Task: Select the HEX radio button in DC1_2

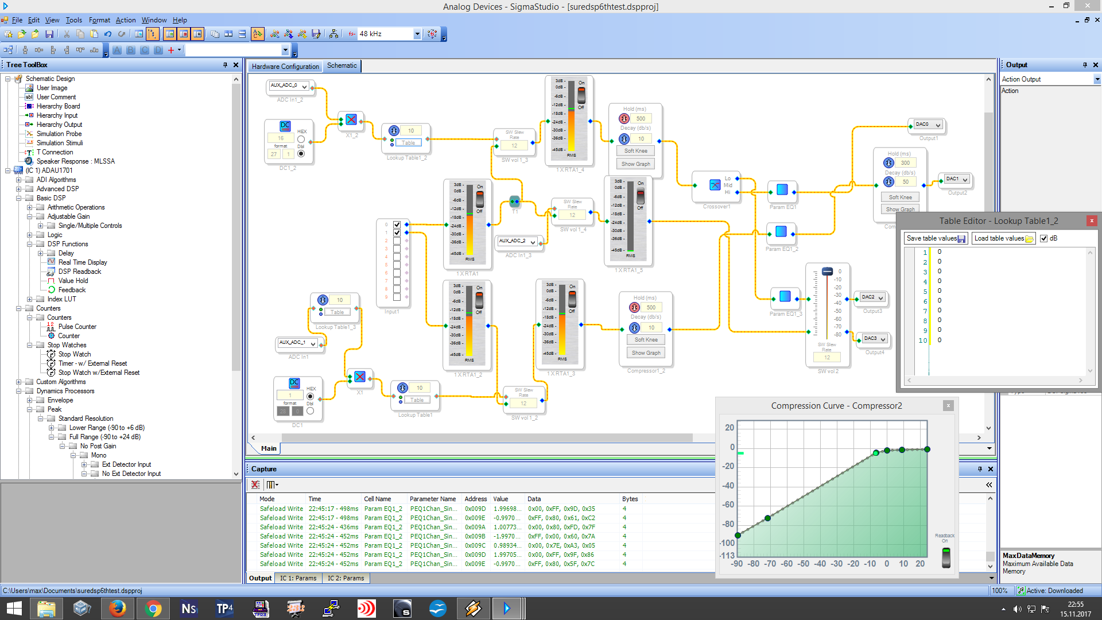Action: (301, 139)
